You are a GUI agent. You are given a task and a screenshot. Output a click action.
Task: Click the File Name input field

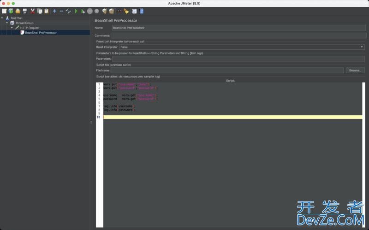click(x=227, y=71)
